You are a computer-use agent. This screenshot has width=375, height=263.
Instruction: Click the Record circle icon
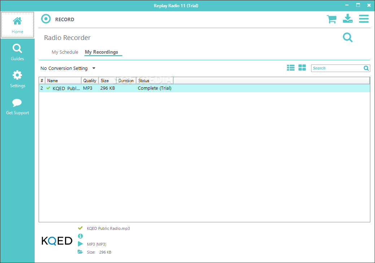click(46, 19)
